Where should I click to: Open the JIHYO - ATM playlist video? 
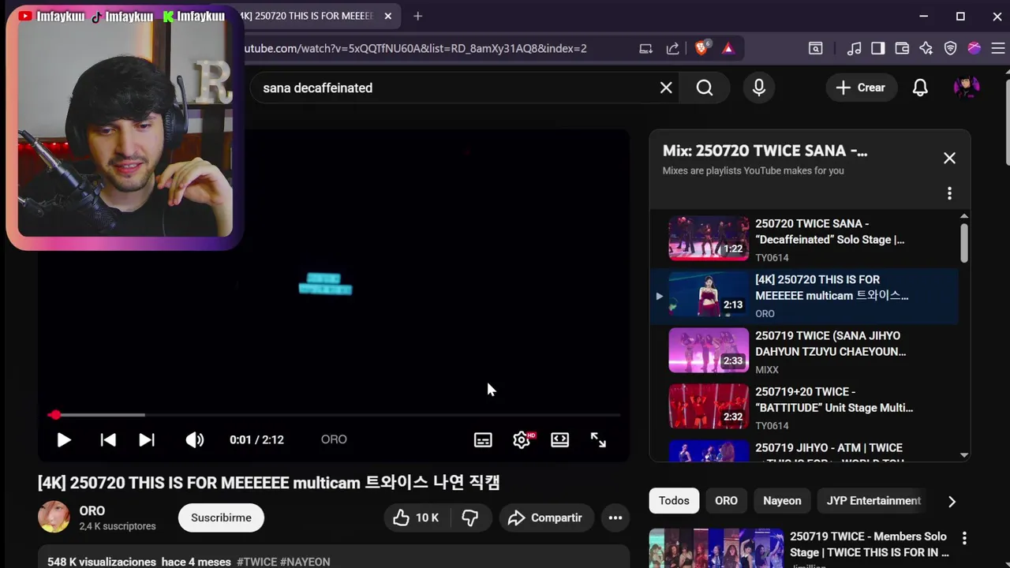(x=804, y=450)
